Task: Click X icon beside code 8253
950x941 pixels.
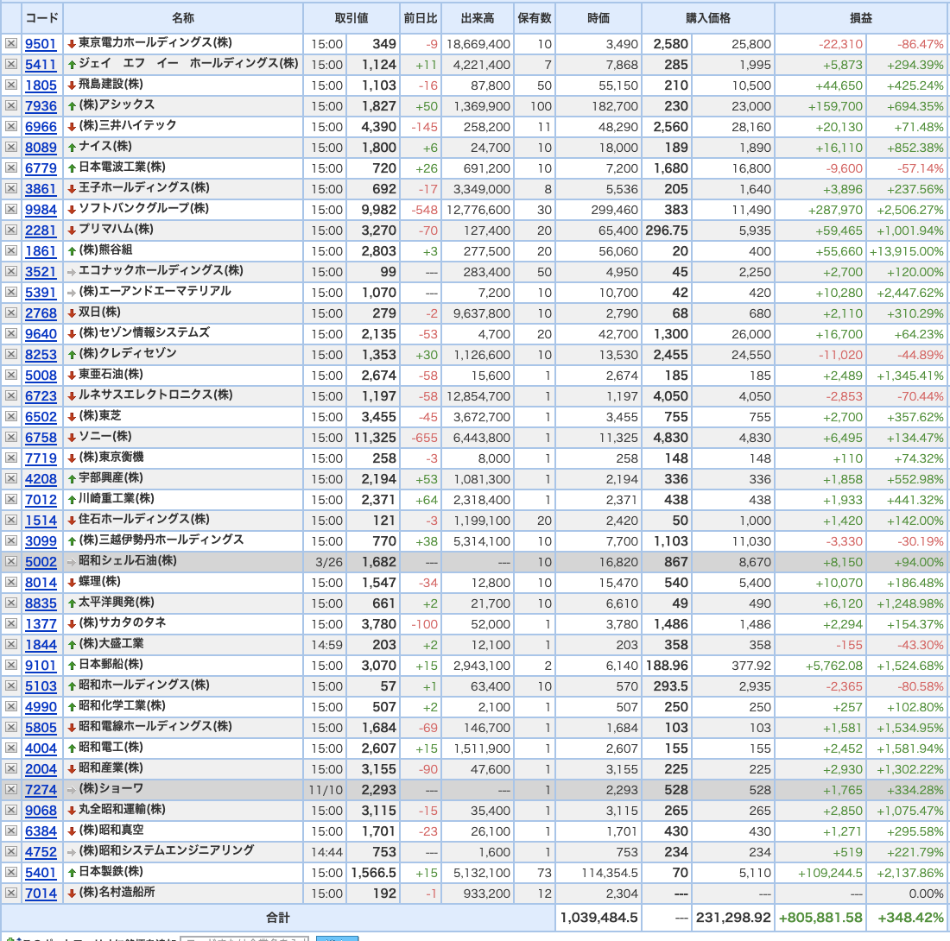Action: [x=11, y=354]
